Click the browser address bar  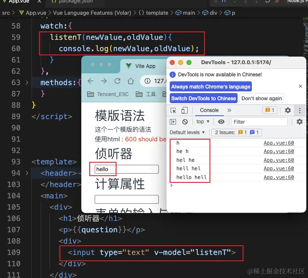(154, 81)
